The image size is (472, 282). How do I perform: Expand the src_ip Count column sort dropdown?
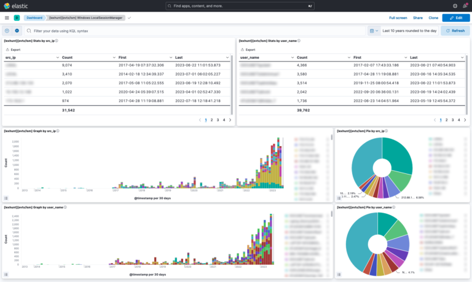[114, 57]
